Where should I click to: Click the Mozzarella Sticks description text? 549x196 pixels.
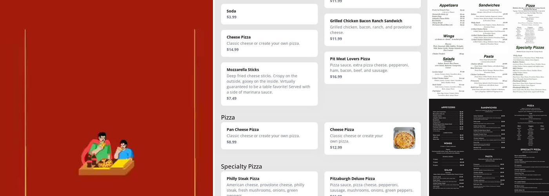coord(268,84)
